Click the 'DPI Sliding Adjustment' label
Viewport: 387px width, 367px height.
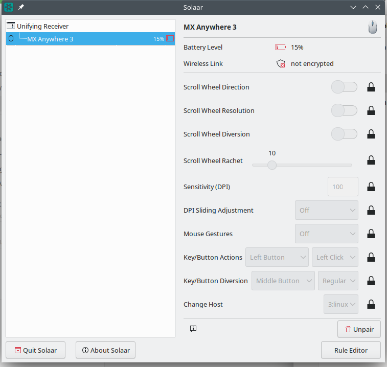tap(218, 210)
